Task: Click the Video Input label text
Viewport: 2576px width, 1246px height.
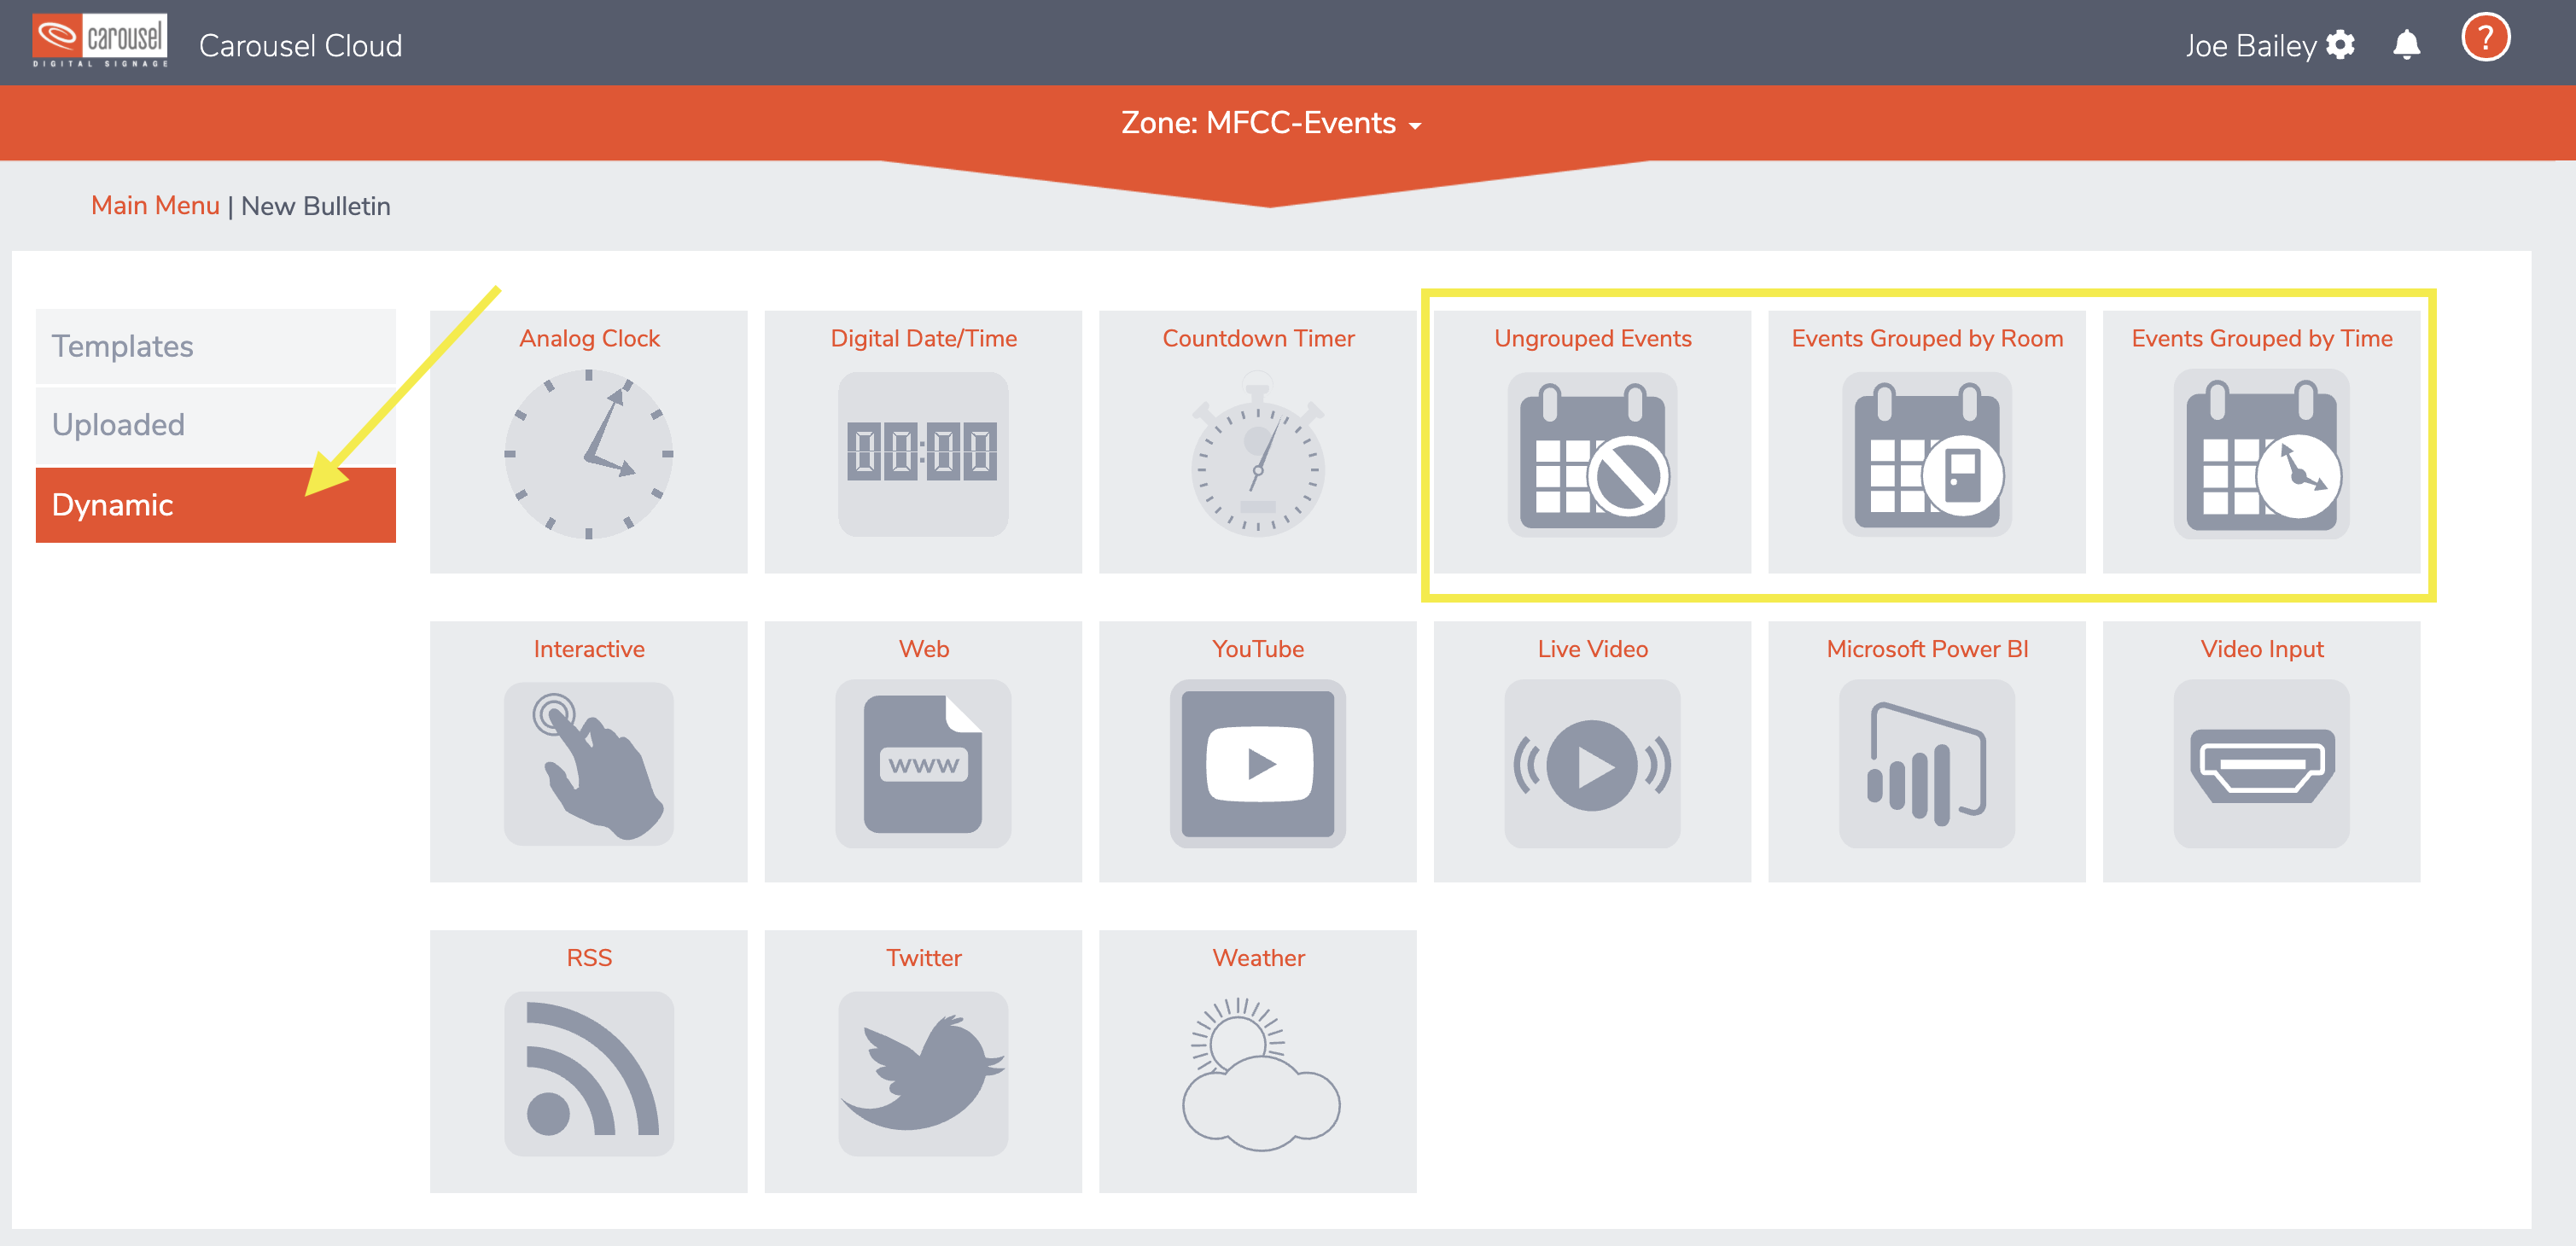Action: [x=2261, y=649]
